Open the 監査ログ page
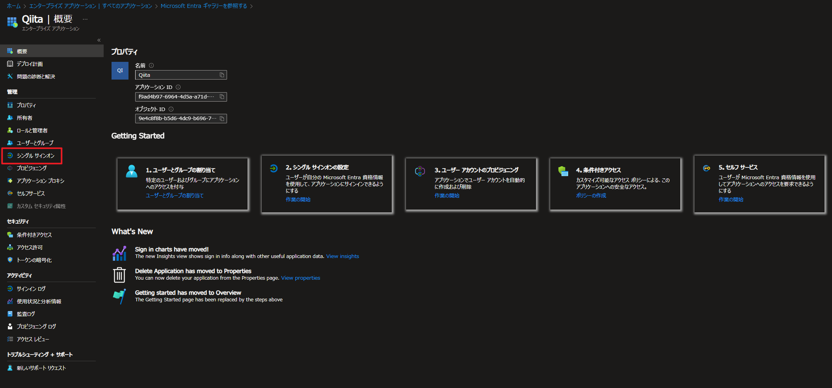The height and width of the screenshot is (388, 832). click(25, 314)
